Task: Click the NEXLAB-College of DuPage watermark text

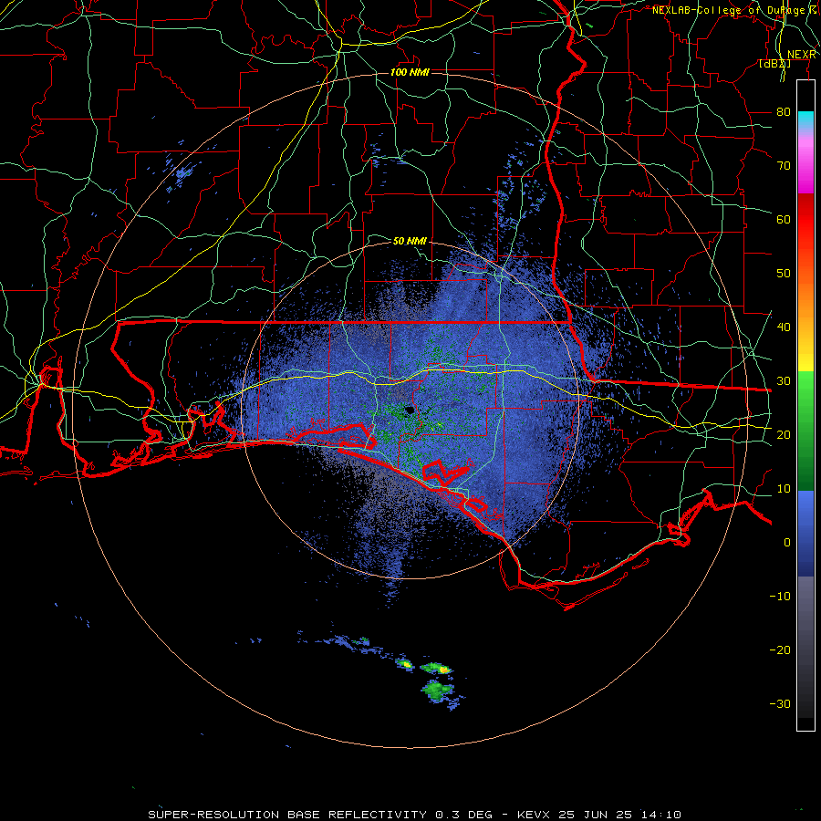Action: point(734,10)
